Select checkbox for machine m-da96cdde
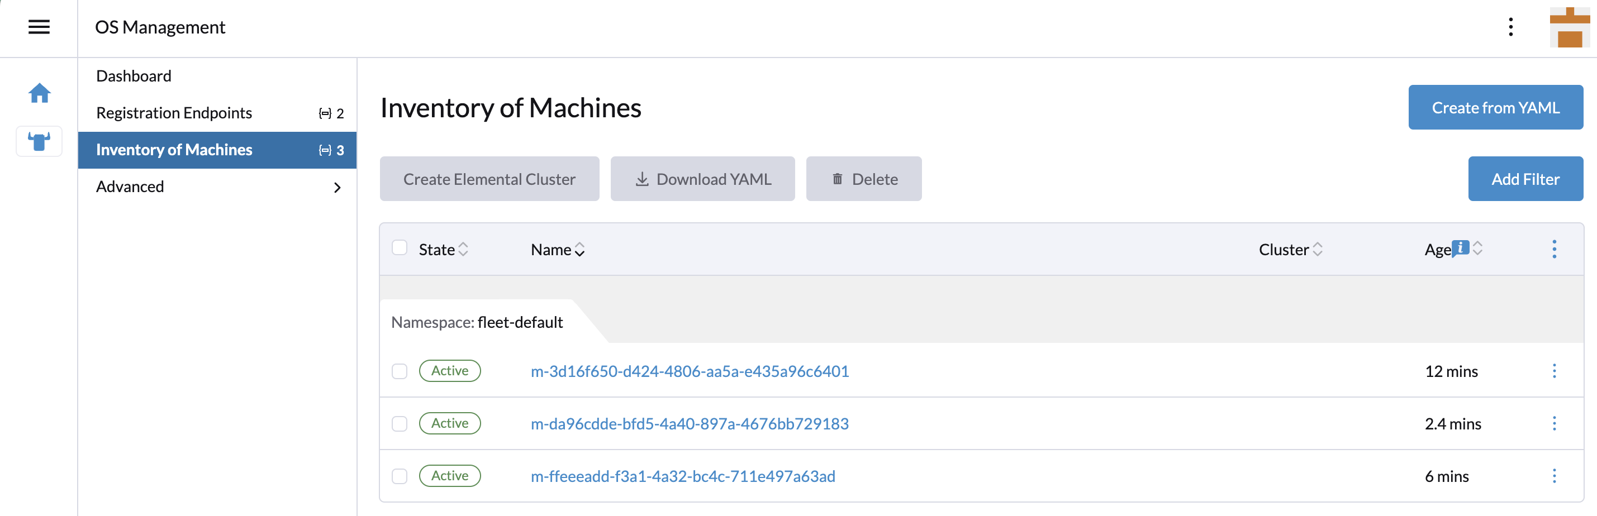Screen dimensions: 1597x516 coord(400,424)
